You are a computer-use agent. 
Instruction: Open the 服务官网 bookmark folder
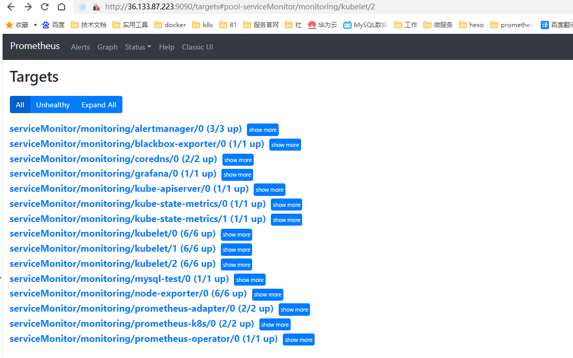click(260, 25)
